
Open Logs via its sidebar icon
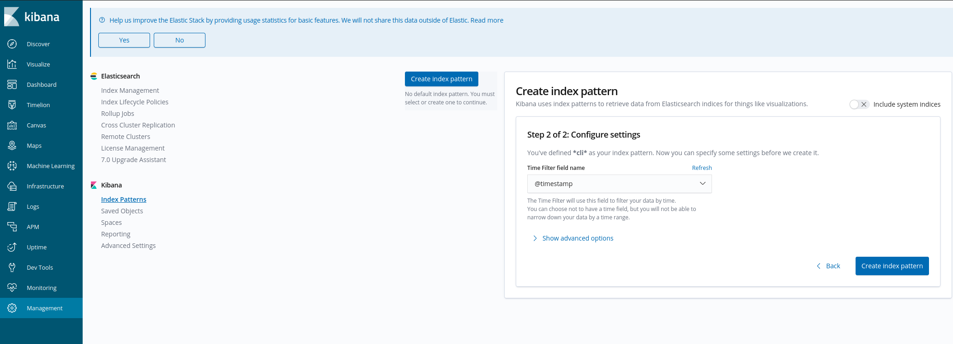12,206
